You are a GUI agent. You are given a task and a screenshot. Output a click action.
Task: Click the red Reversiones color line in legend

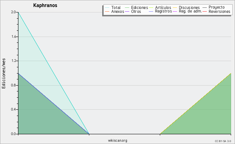(204, 11)
